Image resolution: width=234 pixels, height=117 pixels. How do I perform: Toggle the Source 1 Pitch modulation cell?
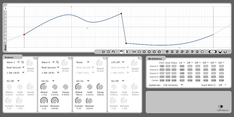(162, 66)
